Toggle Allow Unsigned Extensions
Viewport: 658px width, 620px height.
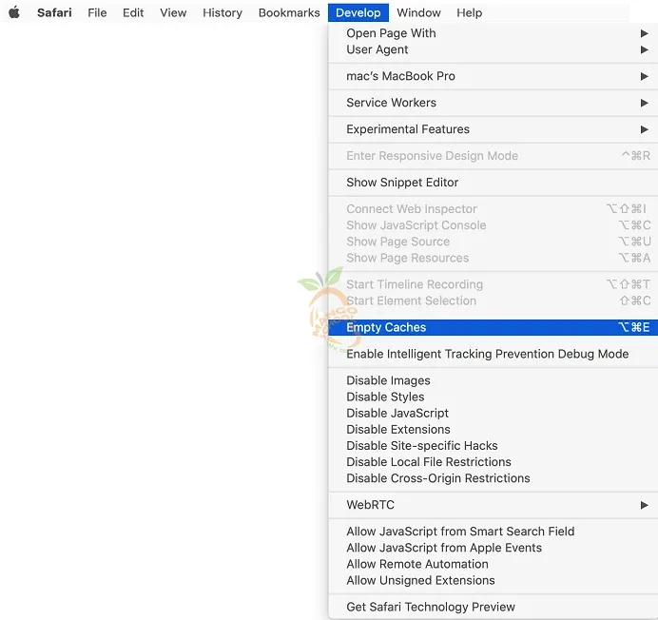[493, 581]
